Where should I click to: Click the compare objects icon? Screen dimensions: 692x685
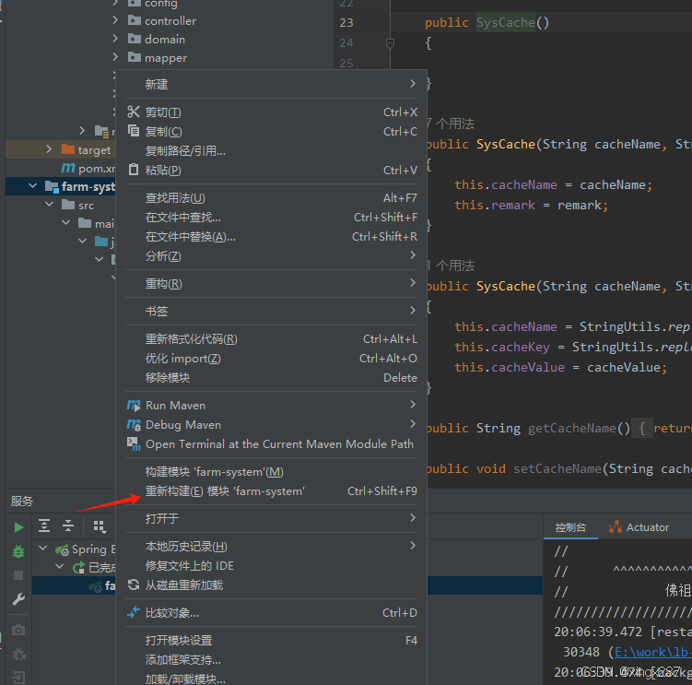coord(134,612)
